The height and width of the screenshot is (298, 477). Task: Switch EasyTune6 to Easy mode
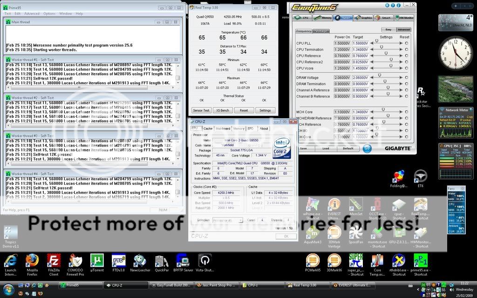click(388, 29)
